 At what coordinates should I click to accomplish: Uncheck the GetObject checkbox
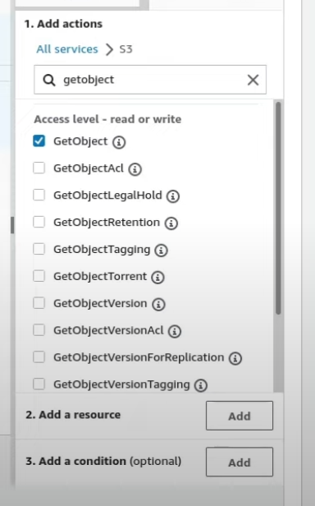(x=39, y=141)
